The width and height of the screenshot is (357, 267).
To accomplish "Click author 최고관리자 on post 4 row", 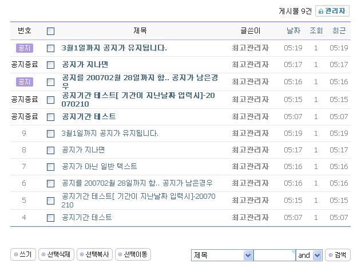I will tap(250, 218).
